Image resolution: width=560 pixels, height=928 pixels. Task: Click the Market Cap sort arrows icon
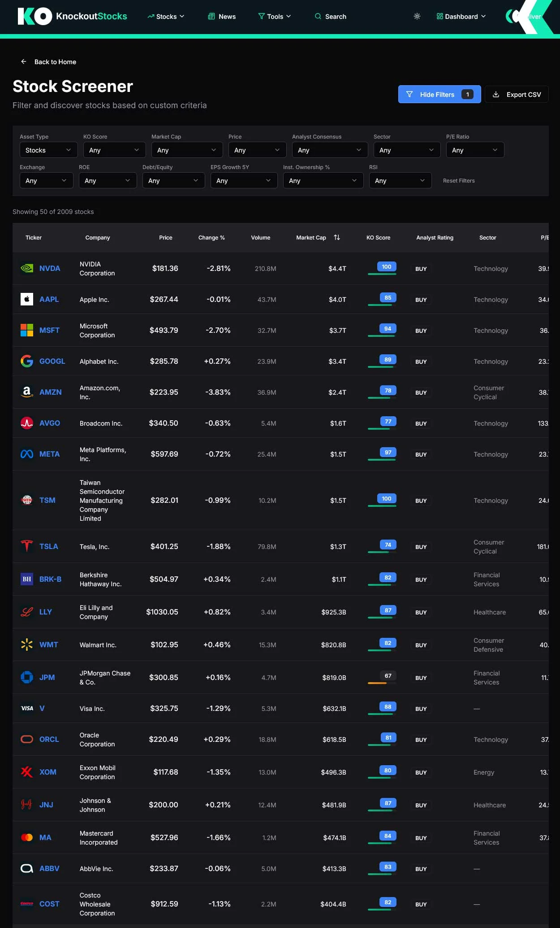pos(337,238)
